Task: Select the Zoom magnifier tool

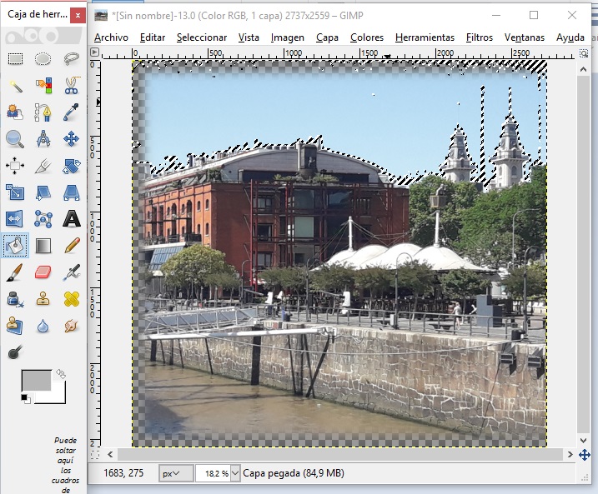Action: pyautogui.click(x=15, y=139)
